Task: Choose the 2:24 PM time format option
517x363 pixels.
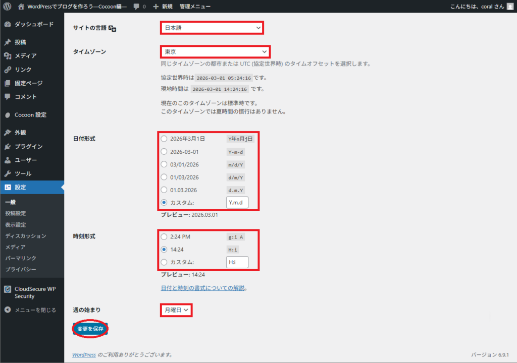Action: 164,236
